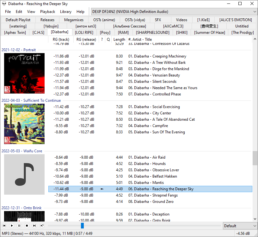The image size is (258, 237).
Task: Click the seek bar position thumb
Action: (x=82, y=226)
